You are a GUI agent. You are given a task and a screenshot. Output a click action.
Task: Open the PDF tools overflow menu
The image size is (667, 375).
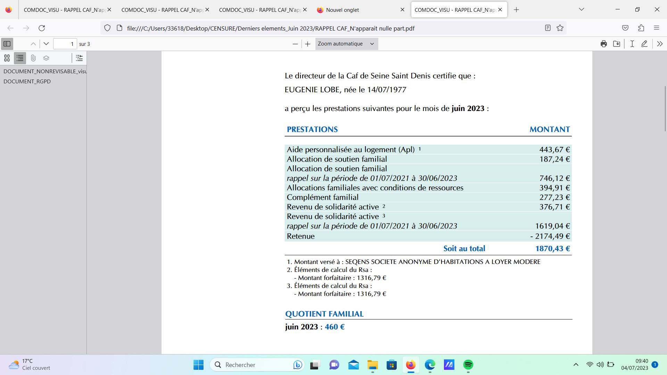coord(660,44)
